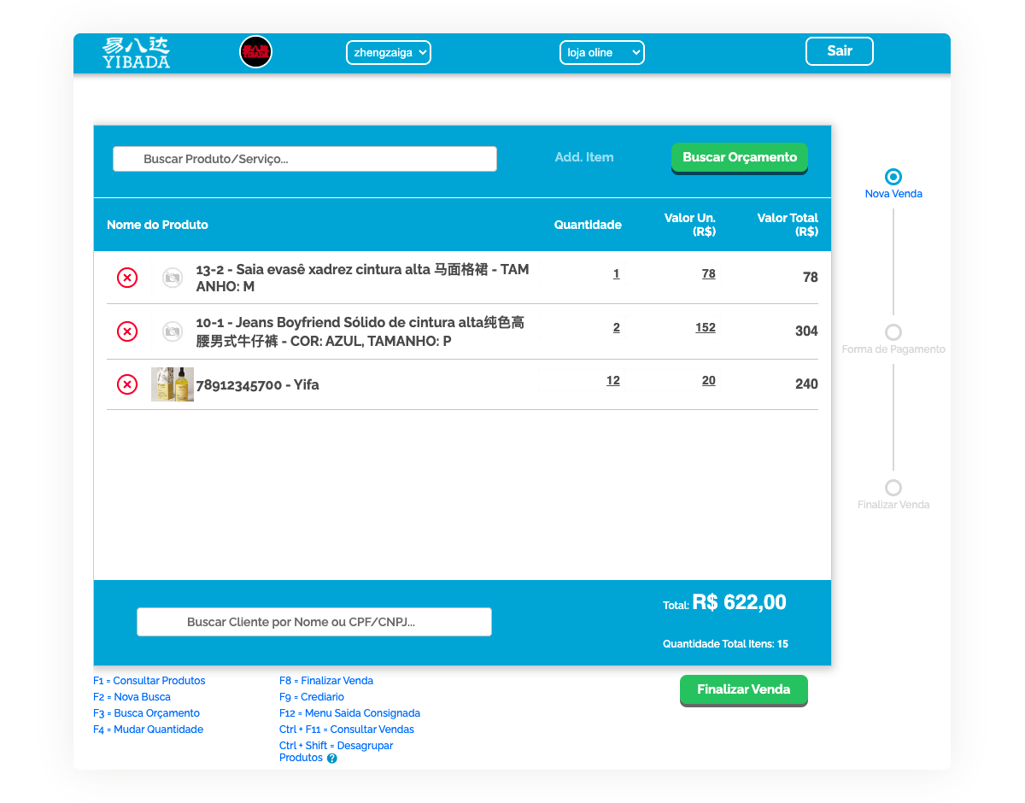Click Add. Item link
Viewport: 1025px width, 803px height.
click(584, 157)
